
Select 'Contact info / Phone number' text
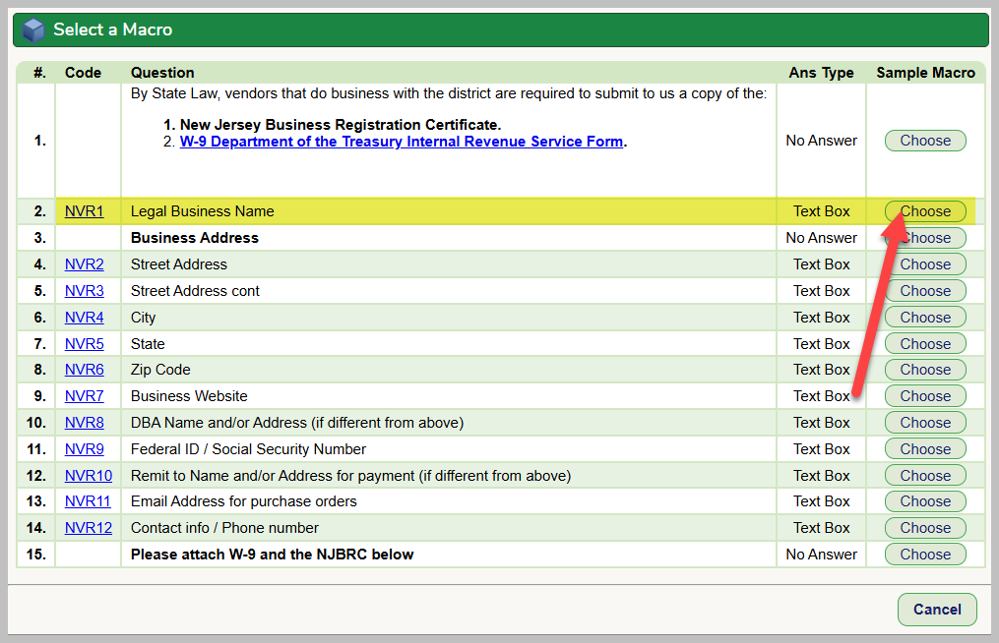[225, 528]
